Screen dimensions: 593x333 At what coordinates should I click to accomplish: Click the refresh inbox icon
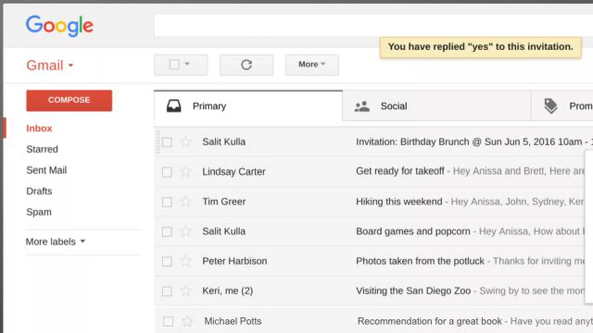point(246,65)
